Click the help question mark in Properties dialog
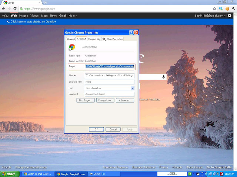The width and height of the screenshot is (237, 177). click(x=131, y=32)
